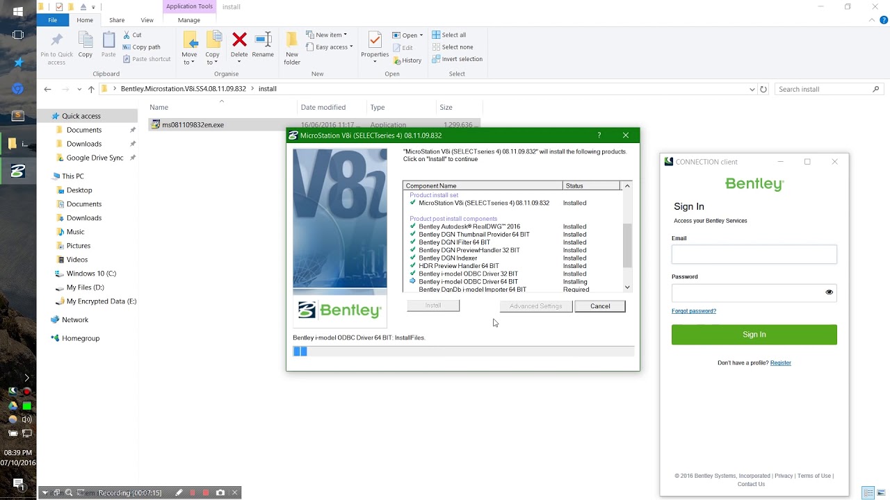Click Cancel in MicroStation installer
The width and height of the screenshot is (890, 500).
600,306
